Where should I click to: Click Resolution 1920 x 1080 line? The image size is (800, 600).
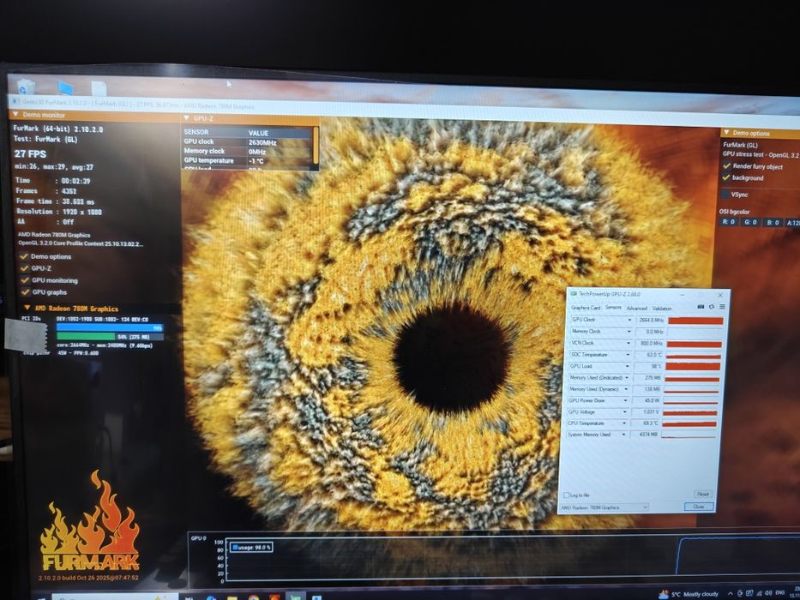point(59,211)
